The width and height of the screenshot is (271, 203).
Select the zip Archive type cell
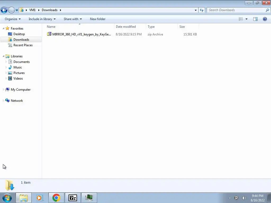click(x=155, y=34)
